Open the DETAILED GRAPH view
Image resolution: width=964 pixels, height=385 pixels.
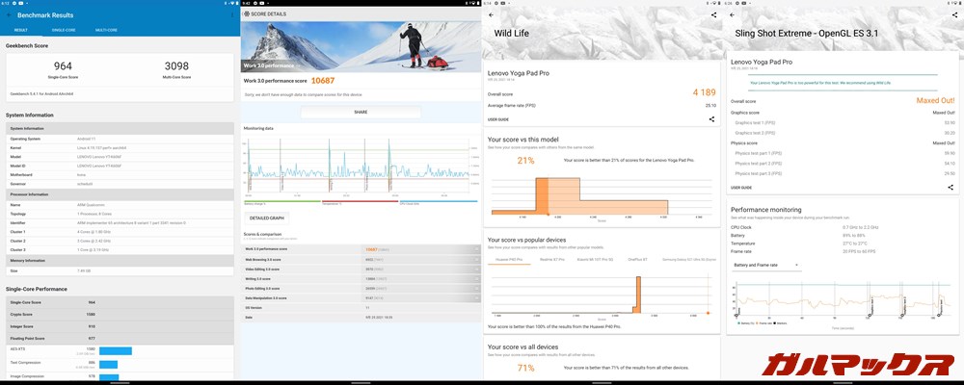click(266, 218)
